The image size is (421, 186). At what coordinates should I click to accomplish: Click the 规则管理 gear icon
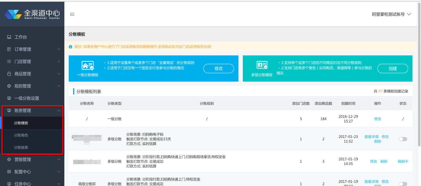tap(9, 86)
